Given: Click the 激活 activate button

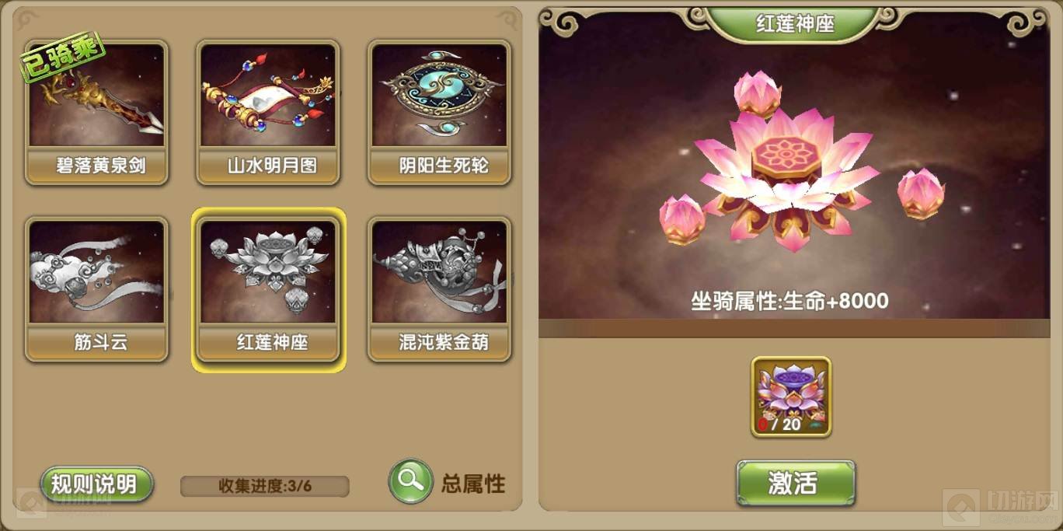Looking at the screenshot, I should point(796,484).
